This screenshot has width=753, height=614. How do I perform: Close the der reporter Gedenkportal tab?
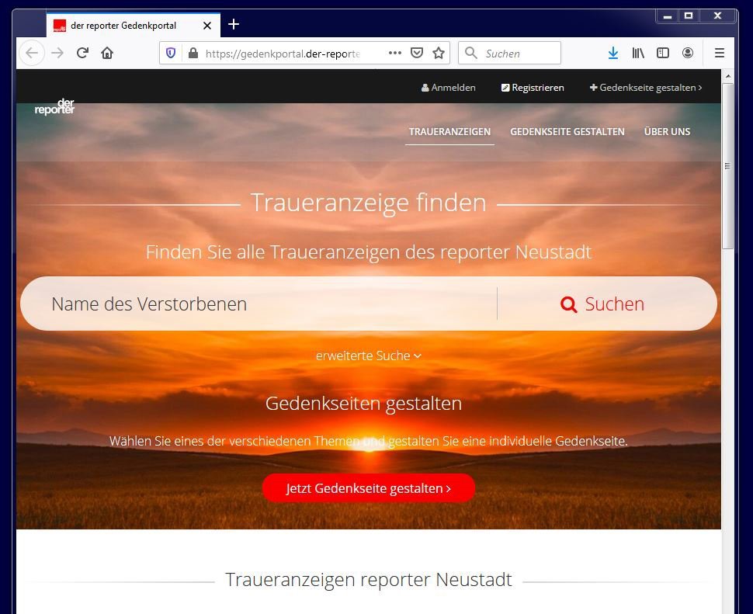coord(207,26)
